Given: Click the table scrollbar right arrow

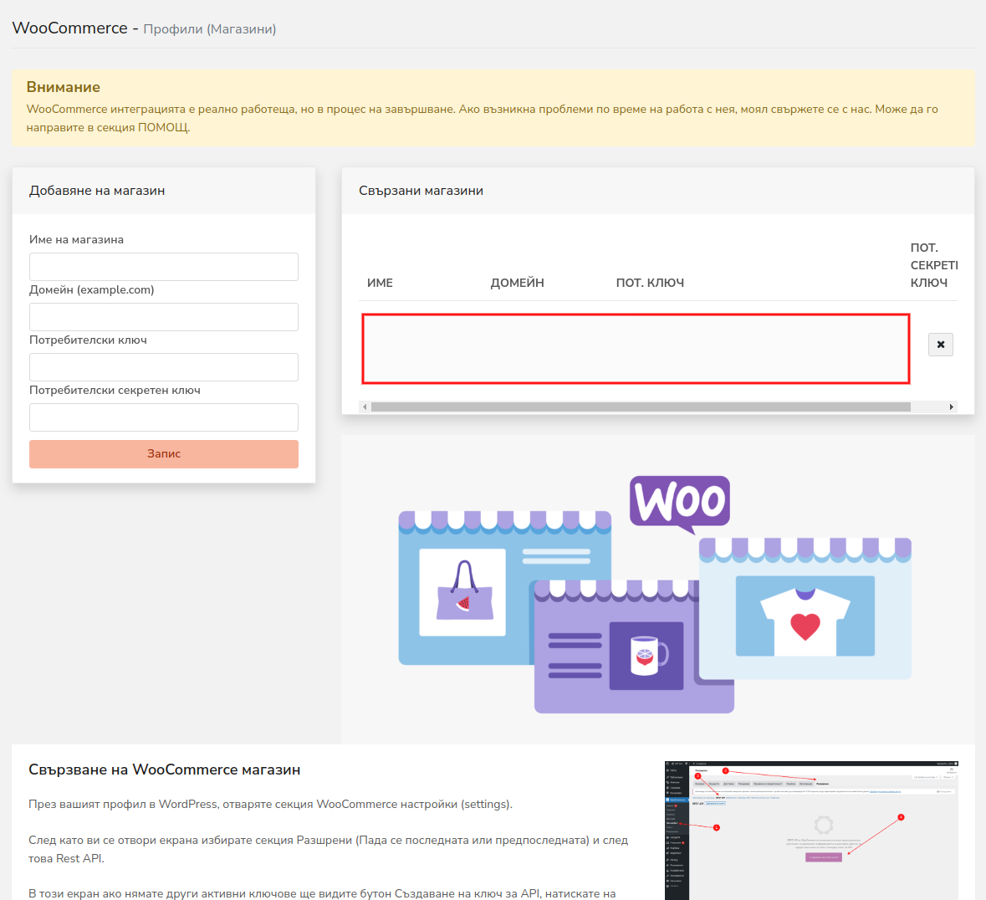Looking at the screenshot, I should coord(952,407).
